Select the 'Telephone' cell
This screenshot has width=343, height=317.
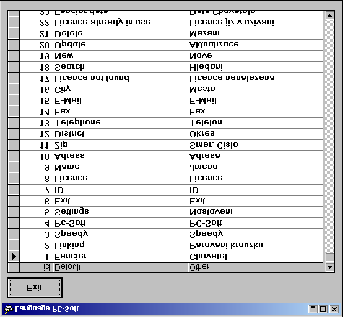tap(120, 123)
